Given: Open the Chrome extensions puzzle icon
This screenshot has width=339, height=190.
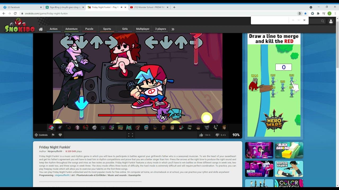Looking at the screenshot, I should 318,13.
